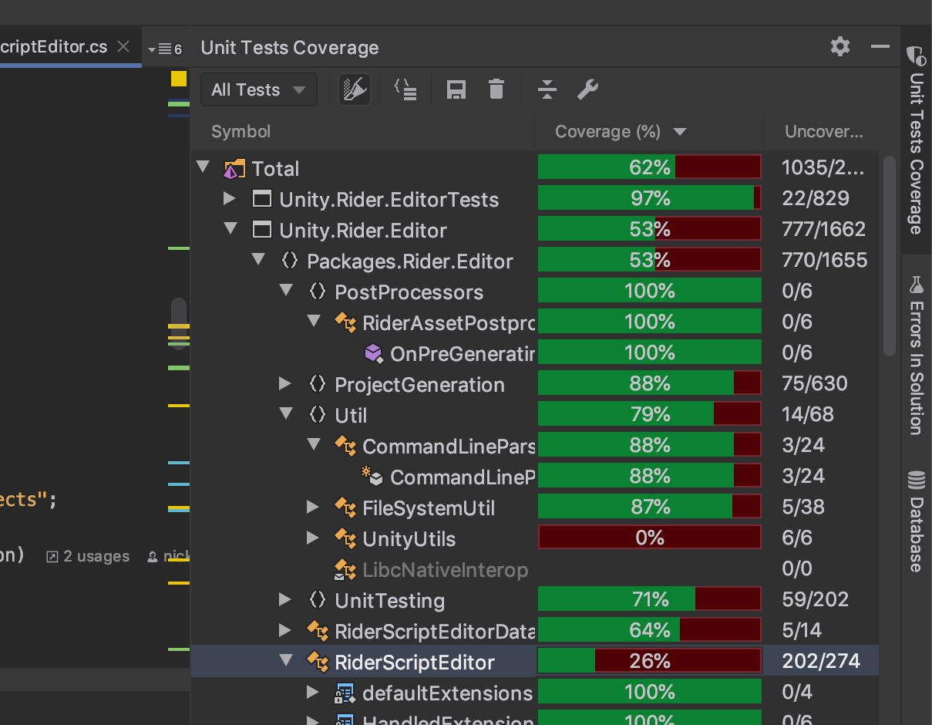Viewport: 932px width, 725px height.
Task: Click the 0% coverage bar of UnityUtils
Action: coord(649,537)
